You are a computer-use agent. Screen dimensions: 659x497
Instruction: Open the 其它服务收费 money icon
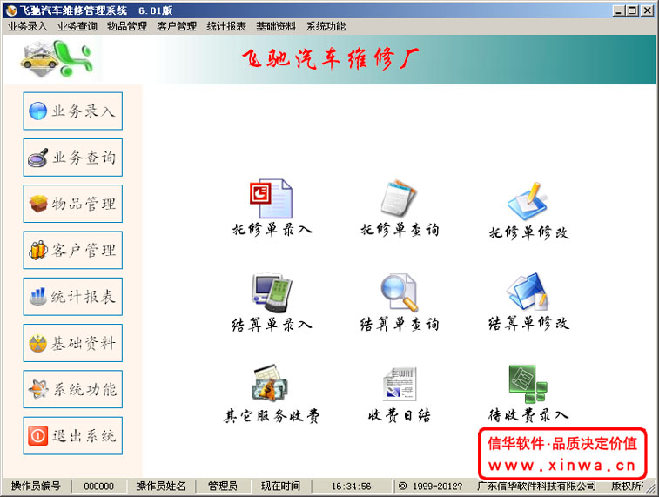click(x=271, y=383)
